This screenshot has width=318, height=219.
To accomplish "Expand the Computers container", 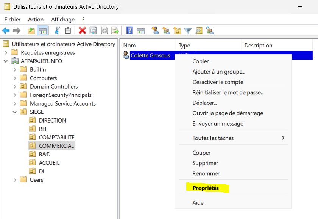I will click(15, 78).
